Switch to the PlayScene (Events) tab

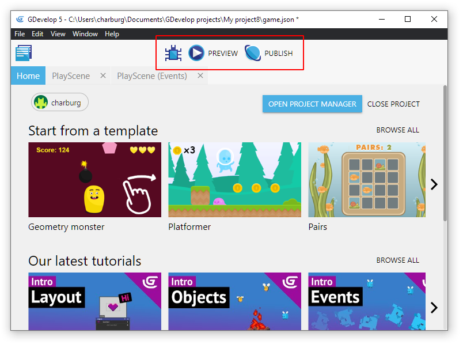152,76
